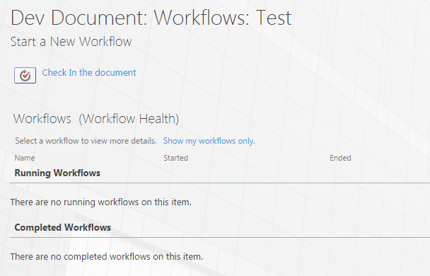Click the no running workflows message
This screenshot has height=276, width=430.
pos(101,202)
